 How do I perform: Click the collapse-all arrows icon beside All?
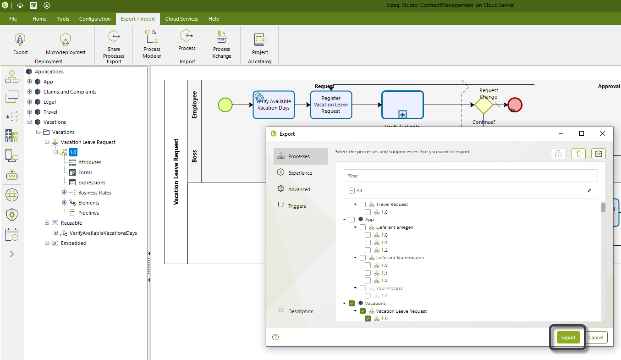coord(589,190)
